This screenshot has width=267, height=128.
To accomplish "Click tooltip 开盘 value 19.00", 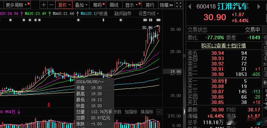I will (96, 88).
